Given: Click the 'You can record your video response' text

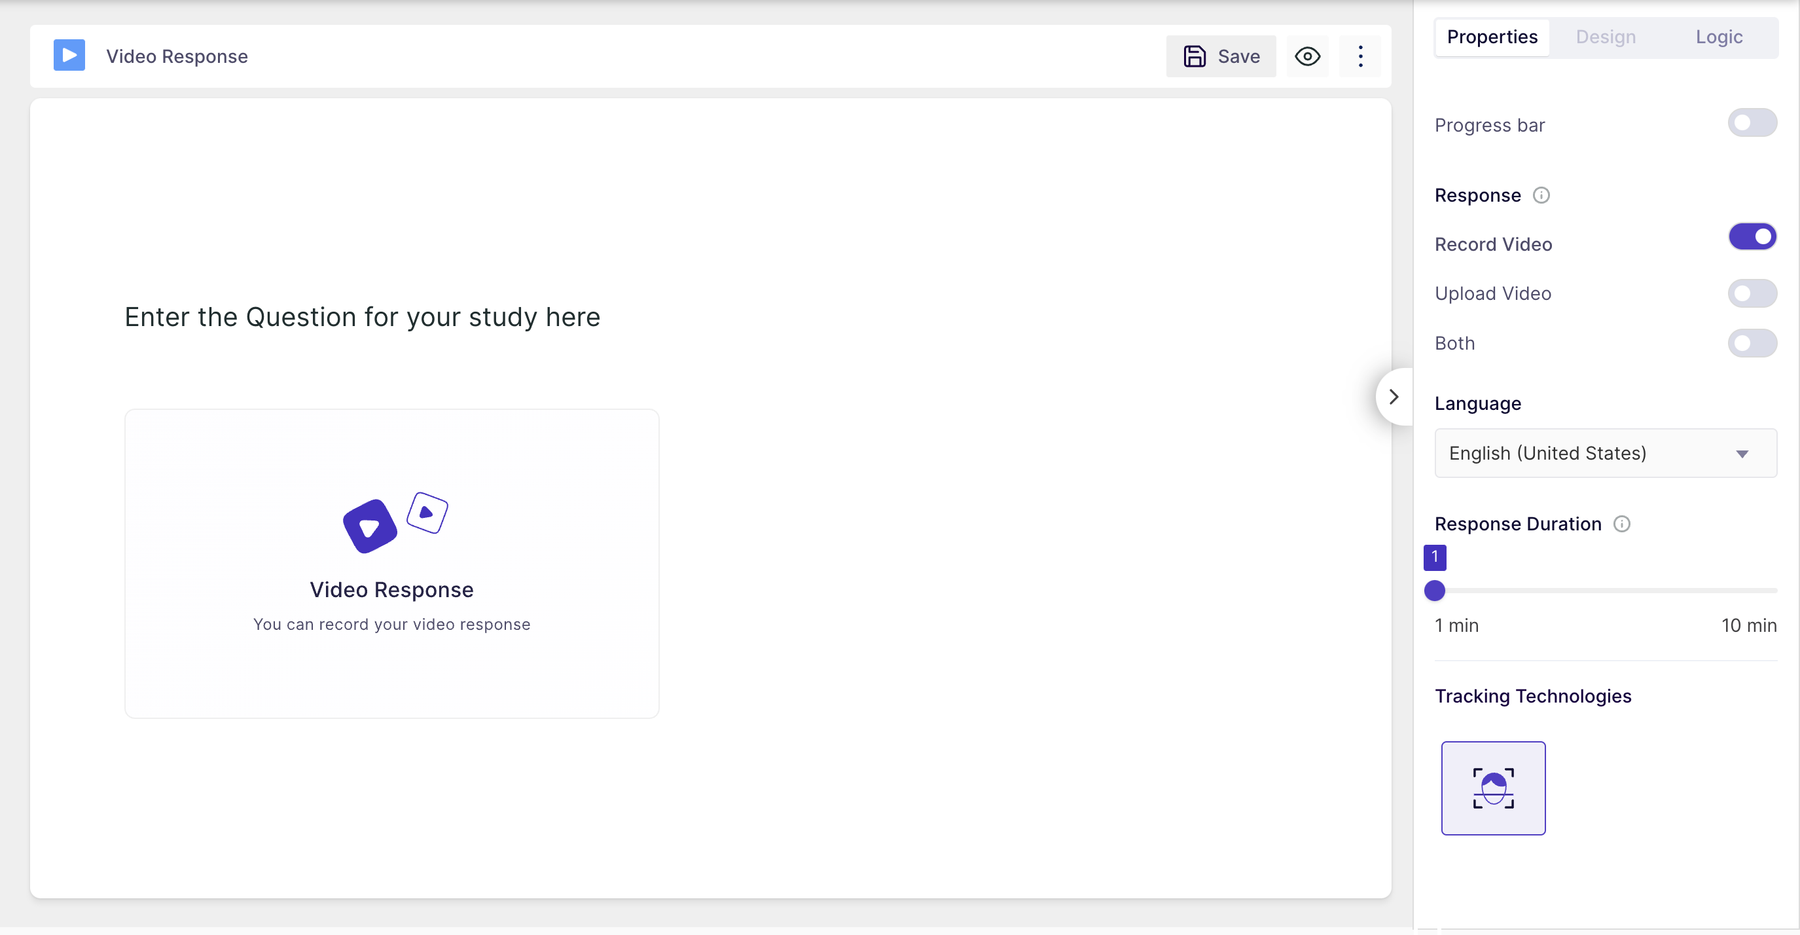Looking at the screenshot, I should (x=391, y=625).
